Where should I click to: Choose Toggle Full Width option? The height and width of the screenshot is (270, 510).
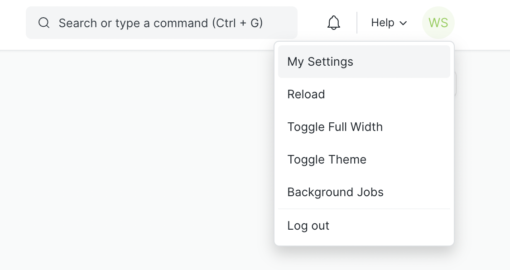[364, 127]
